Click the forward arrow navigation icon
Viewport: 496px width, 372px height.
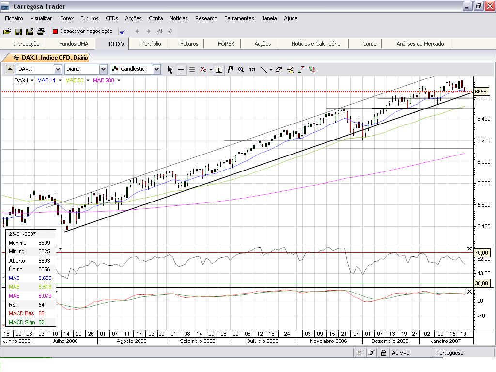click(148, 31)
